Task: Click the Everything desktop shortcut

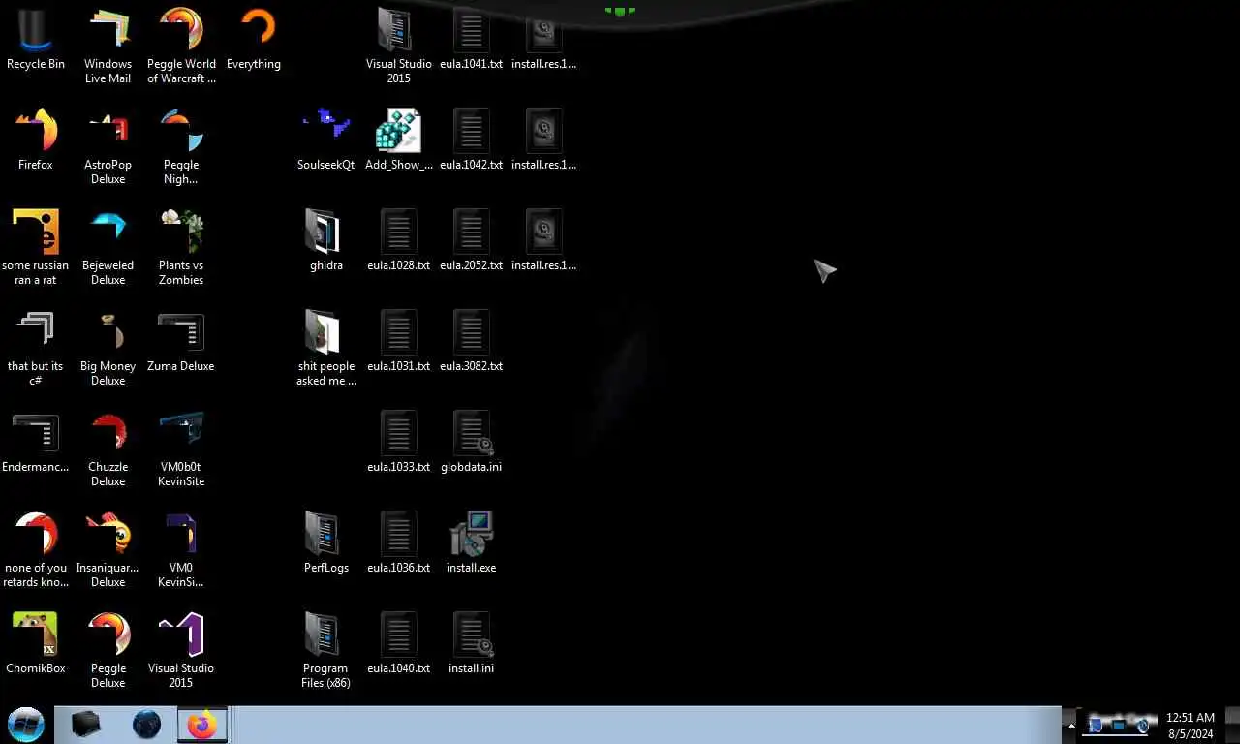Action: pos(254,40)
